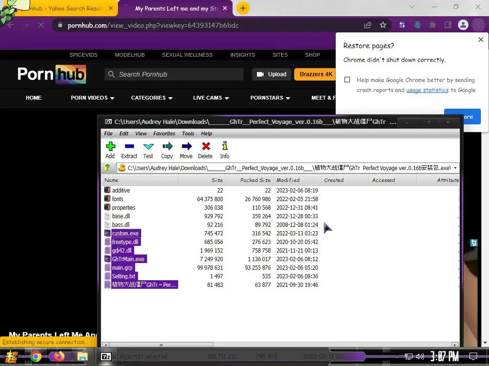
Task: Open the HOME nav link
Action: pyautogui.click(x=34, y=98)
